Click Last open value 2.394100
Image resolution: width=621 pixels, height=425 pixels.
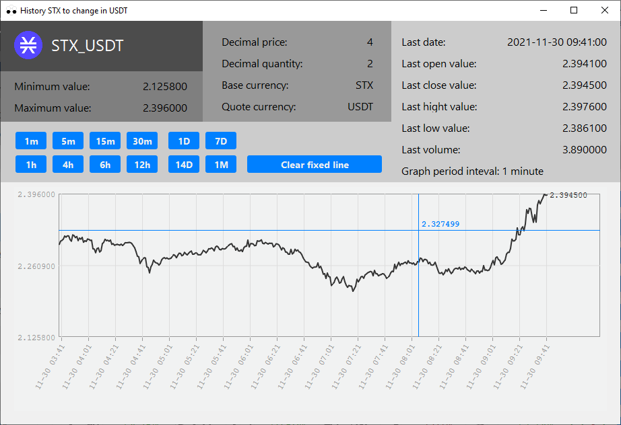pyautogui.click(x=584, y=64)
